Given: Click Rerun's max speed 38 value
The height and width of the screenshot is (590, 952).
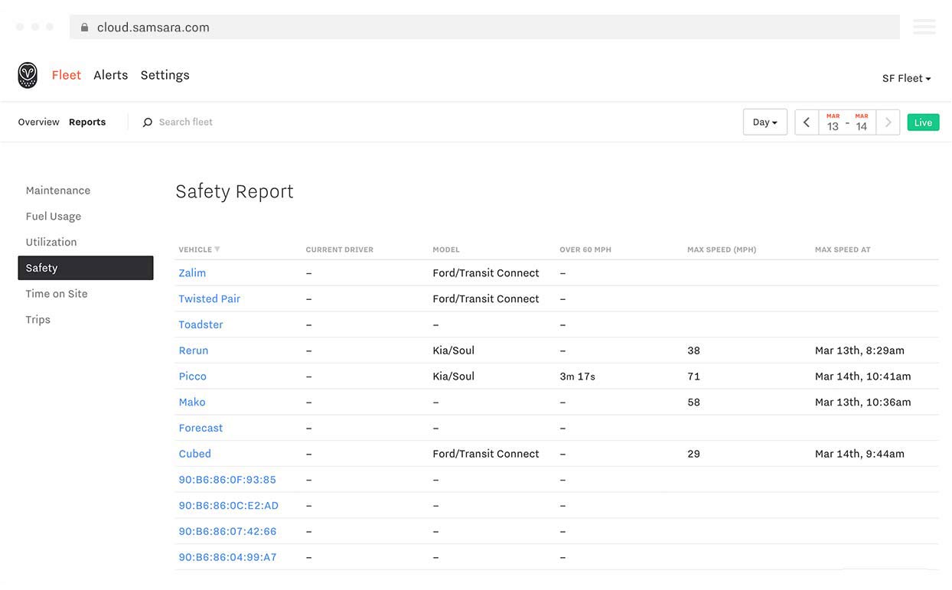Looking at the screenshot, I should tap(693, 350).
